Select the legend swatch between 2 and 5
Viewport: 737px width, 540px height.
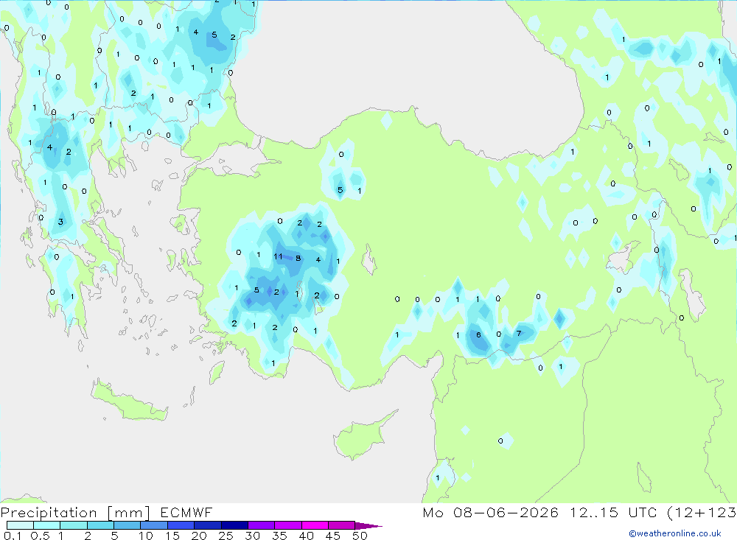click(x=100, y=525)
